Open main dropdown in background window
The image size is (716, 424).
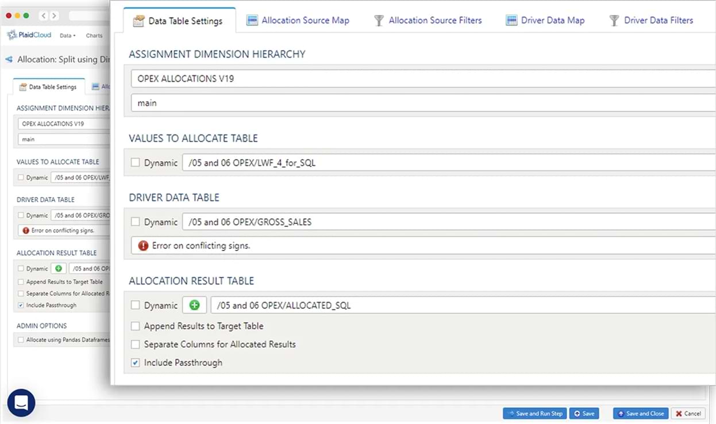(64, 139)
